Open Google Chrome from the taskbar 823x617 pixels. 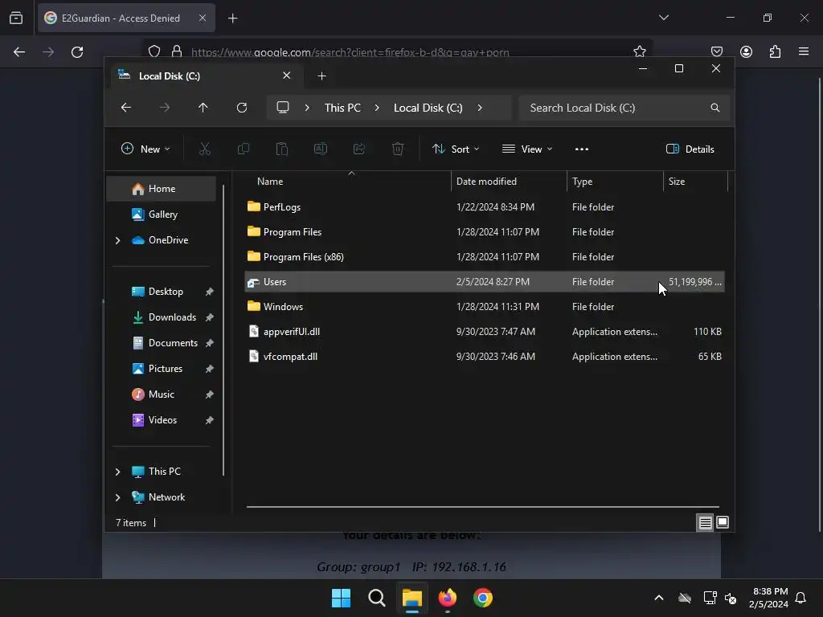click(x=483, y=598)
